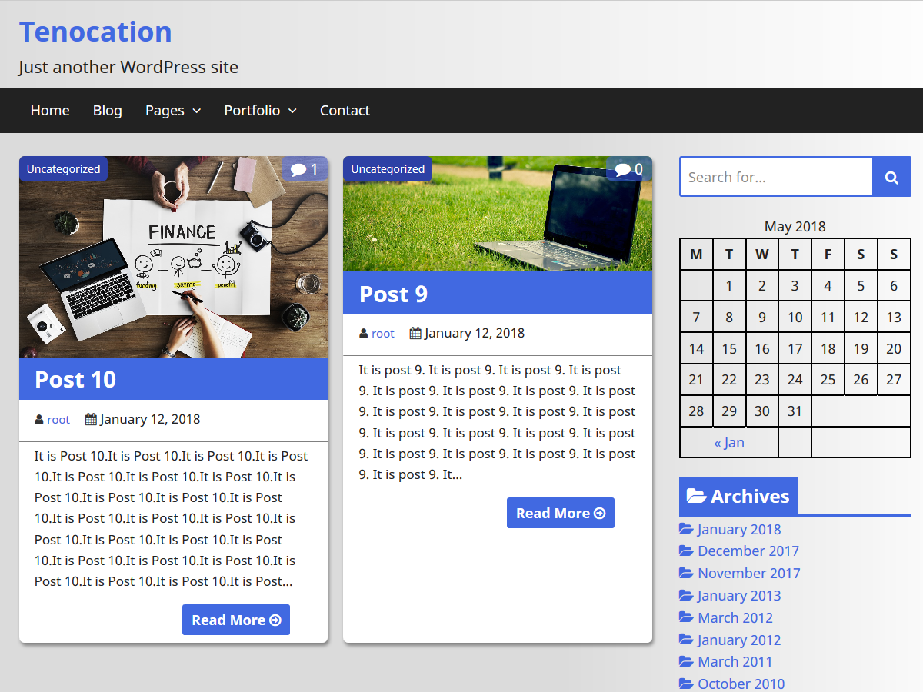The width and height of the screenshot is (923, 692).
Task: Click the author person icon beside root
Action: (38, 419)
